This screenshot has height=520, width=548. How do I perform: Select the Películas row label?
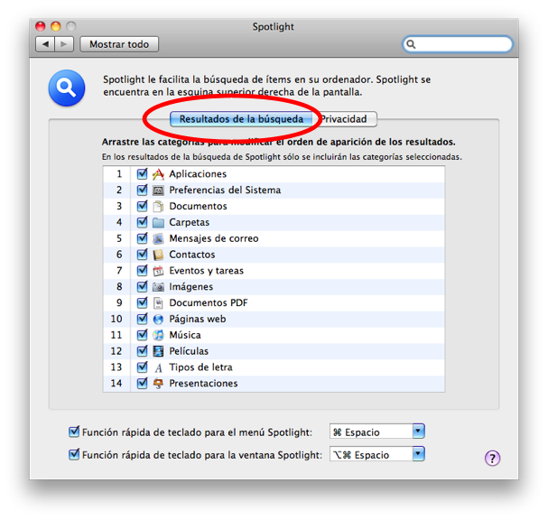click(189, 351)
